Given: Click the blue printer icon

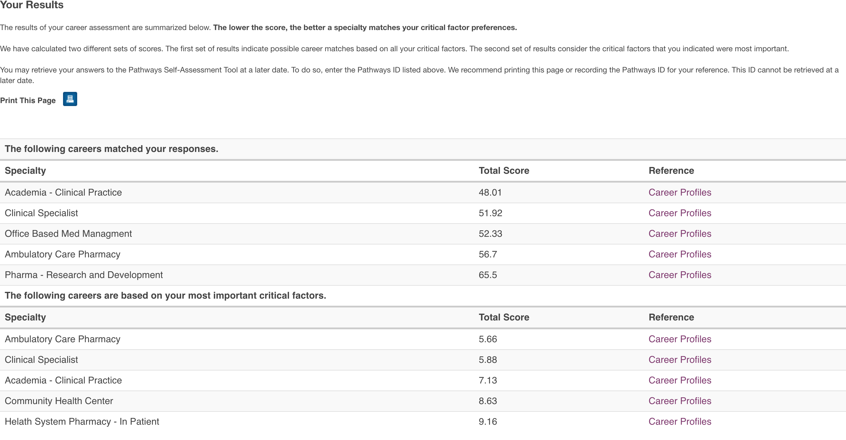Looking at the screenshot, I should pos(70,99).
